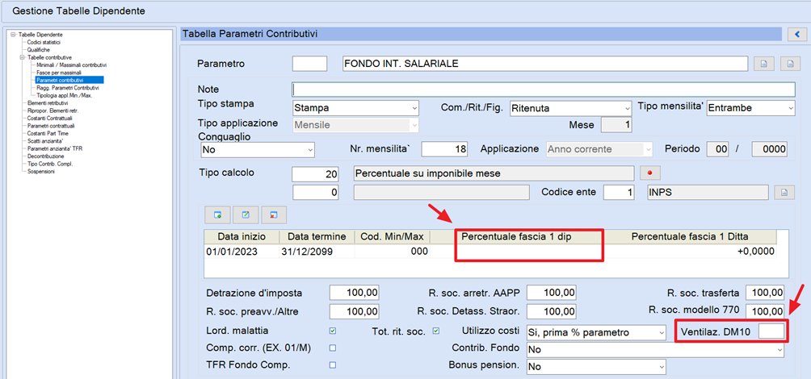Click the FONDO INT. SALARIALE description field

pyautogui.click(x=545, y=64)
